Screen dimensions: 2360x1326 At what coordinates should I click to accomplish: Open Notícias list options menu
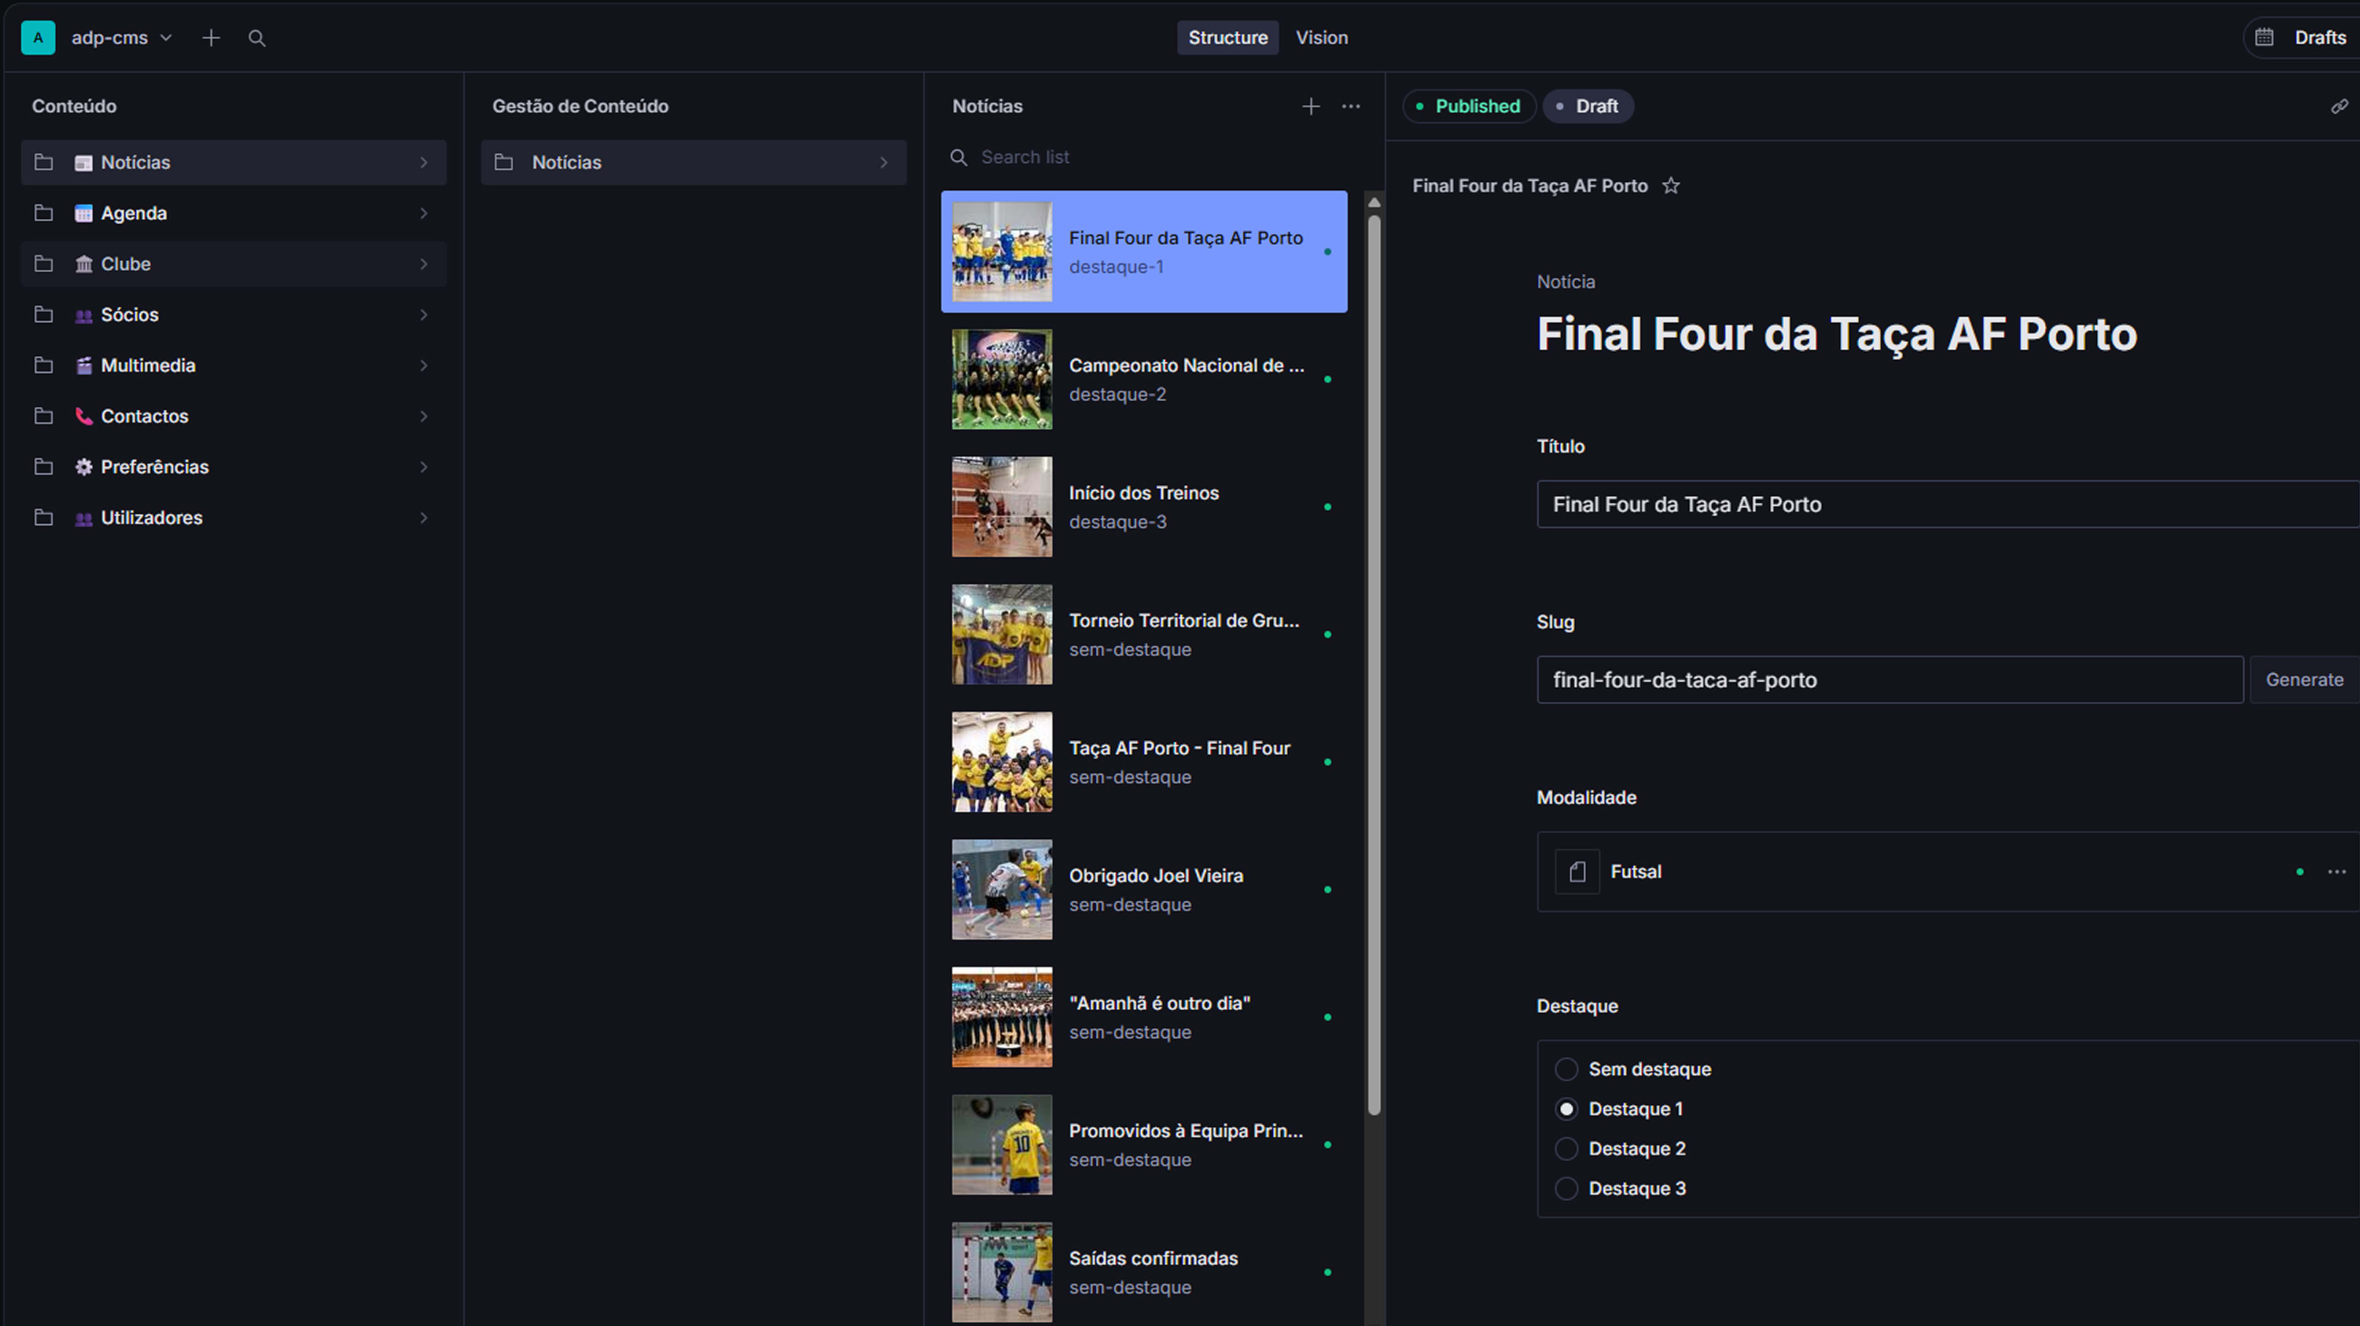pos(1350,106)
